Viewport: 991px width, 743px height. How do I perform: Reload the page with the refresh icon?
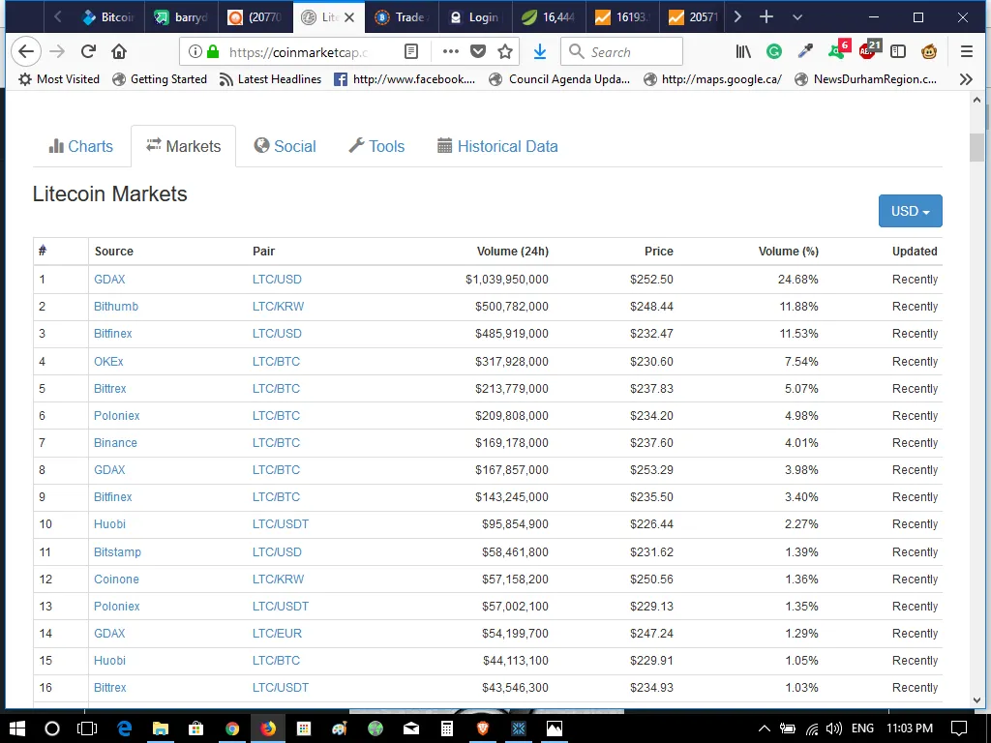pos(88,51)
